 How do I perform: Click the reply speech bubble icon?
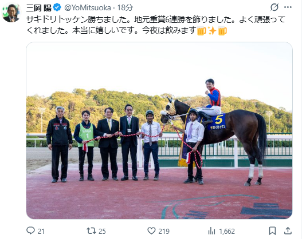[30, 231]
